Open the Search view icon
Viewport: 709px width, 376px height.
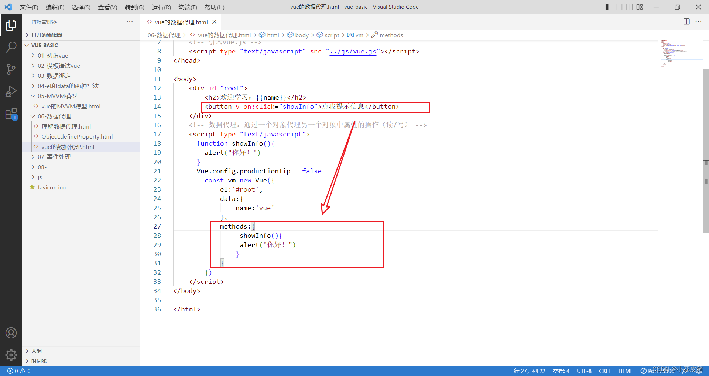coord(11,47)
